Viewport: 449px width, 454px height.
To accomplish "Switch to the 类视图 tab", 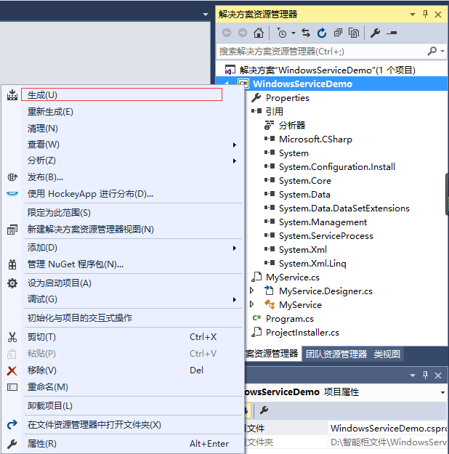I will [387, 354].
